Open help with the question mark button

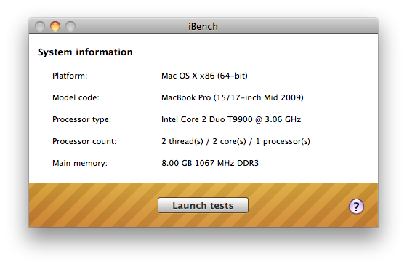tap(356, 207)
